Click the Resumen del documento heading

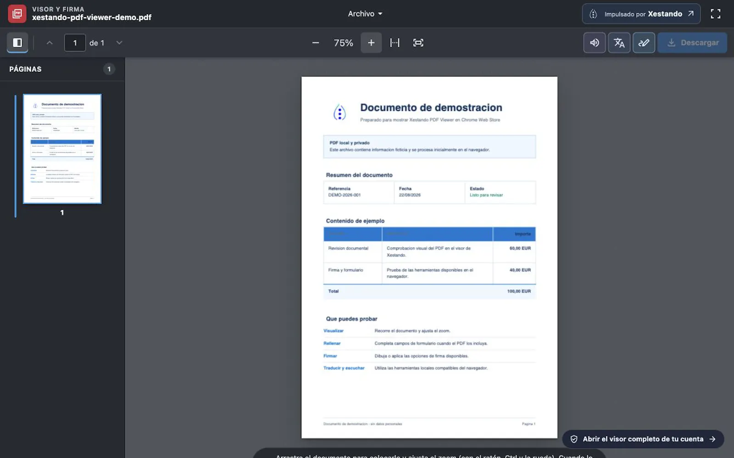pyautogui.click(x=359, y=175)
